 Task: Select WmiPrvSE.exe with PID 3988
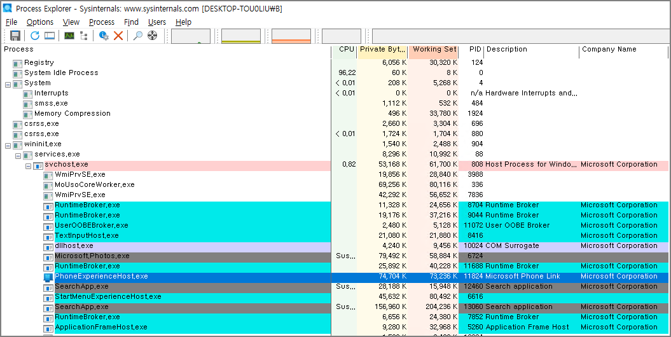pos(80,174)
